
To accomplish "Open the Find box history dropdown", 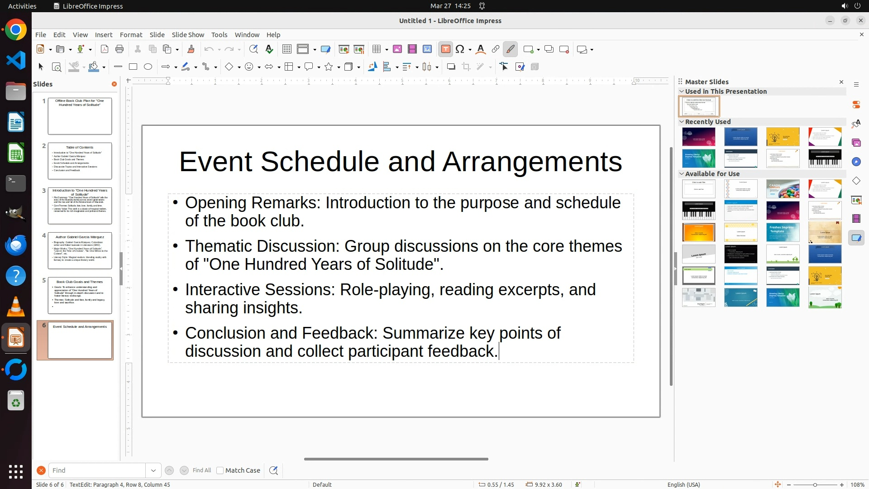I will tap(153, 470).
